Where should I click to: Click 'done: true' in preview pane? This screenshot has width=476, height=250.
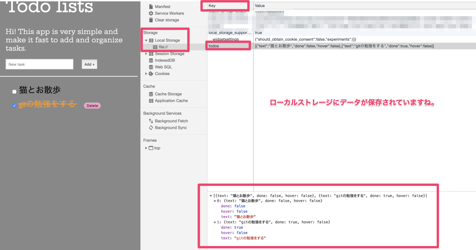coord(232,227)
